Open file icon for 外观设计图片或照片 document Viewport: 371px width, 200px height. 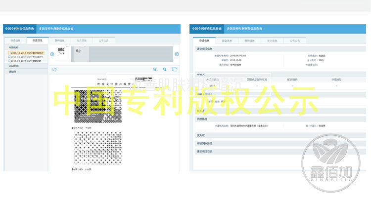coord(9,53)
